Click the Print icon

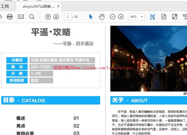[10, 17]
